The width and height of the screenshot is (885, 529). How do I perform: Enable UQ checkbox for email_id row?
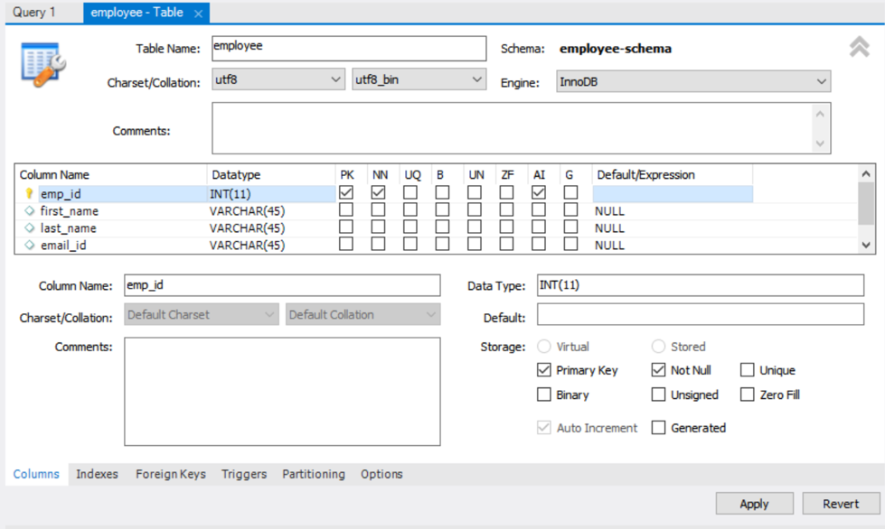click(410, 244)
